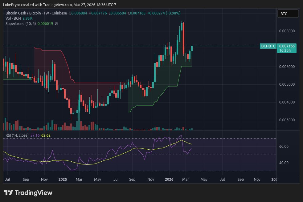Click the 2025 label on the time axis
Screen dimensions: 303x202
point(63,179)
